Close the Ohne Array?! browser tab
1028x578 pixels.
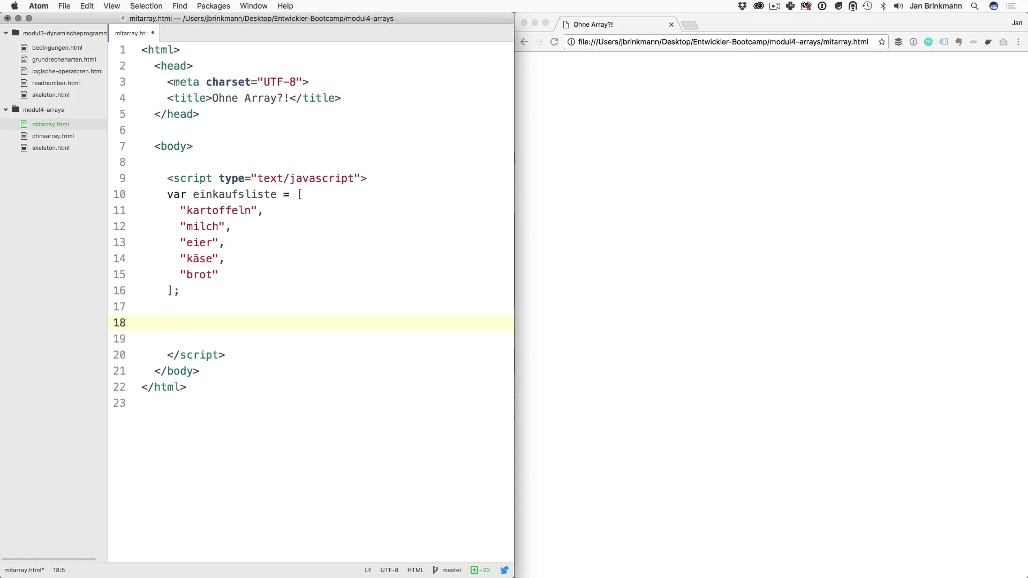[671, 25]
